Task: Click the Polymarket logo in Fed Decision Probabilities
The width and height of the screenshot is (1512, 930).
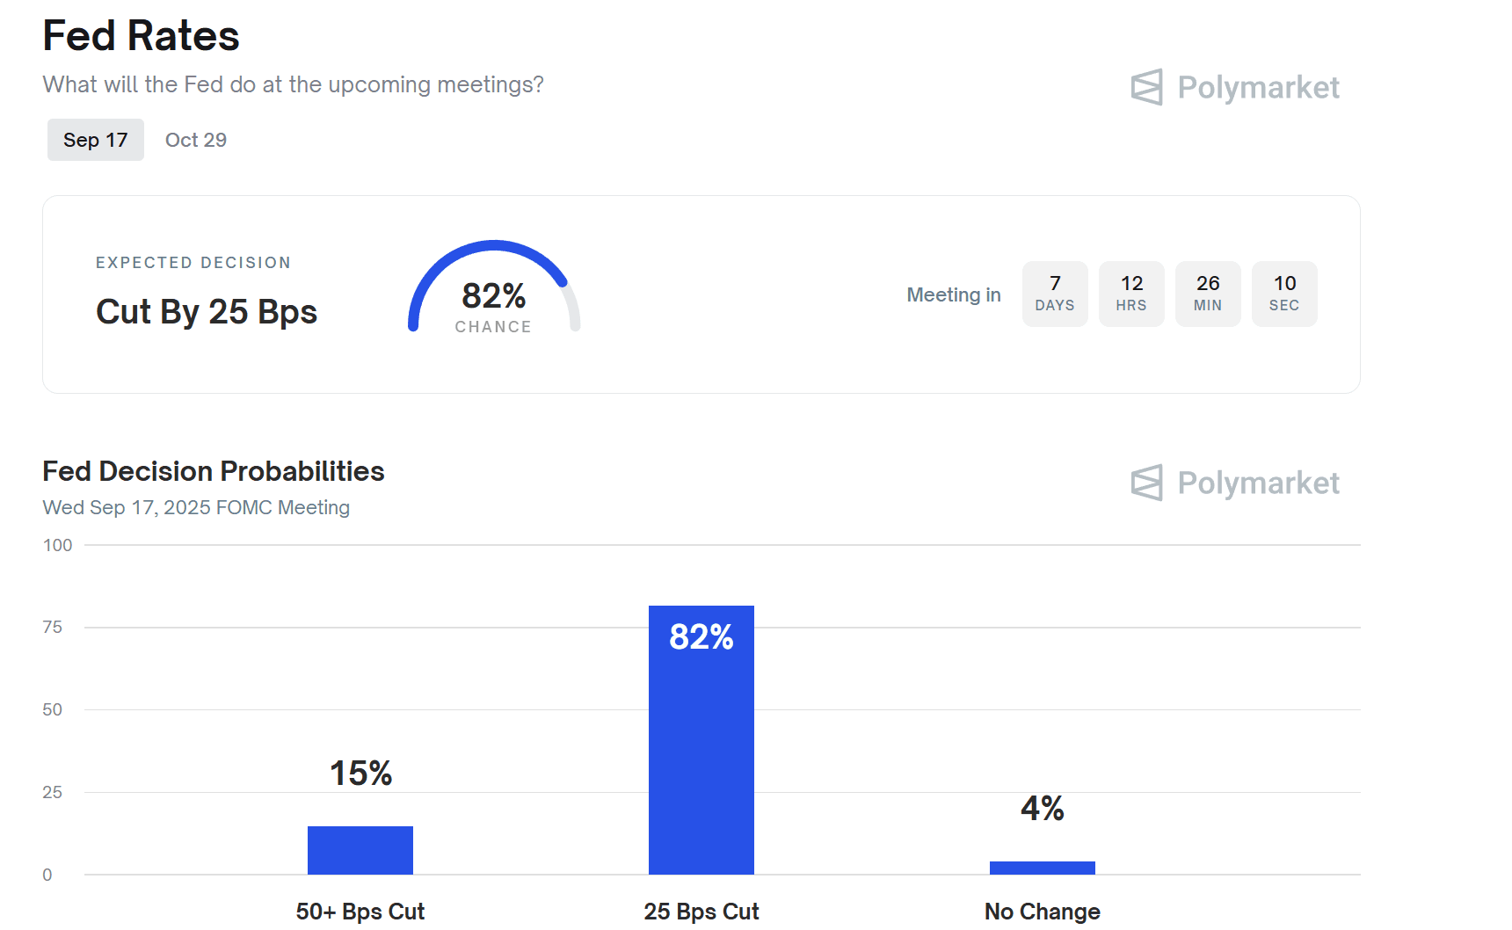Action: (x=1235, y=483)
